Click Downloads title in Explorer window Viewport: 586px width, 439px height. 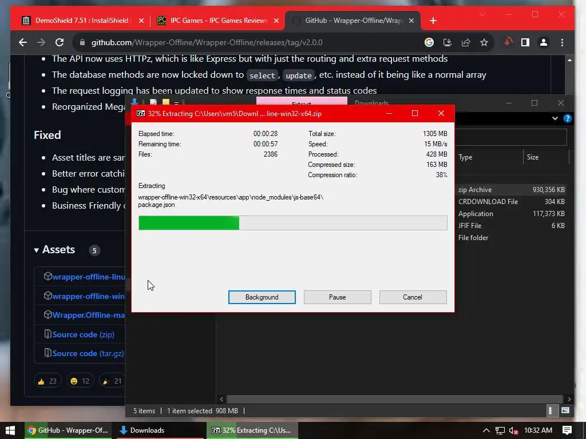click(371, 103)
